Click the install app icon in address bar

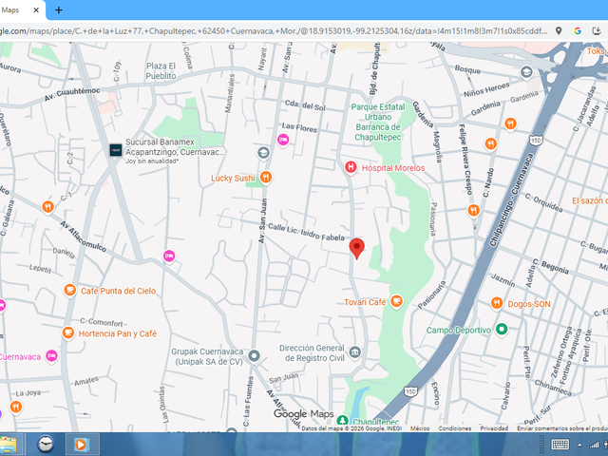[597, 30]
